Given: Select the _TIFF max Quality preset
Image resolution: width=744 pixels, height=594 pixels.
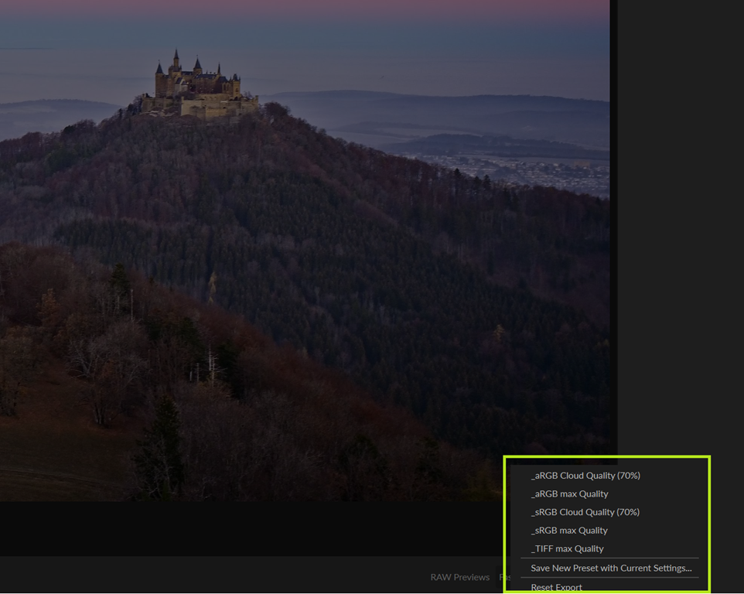Looking at the screenshot, I should coord(568,548).
